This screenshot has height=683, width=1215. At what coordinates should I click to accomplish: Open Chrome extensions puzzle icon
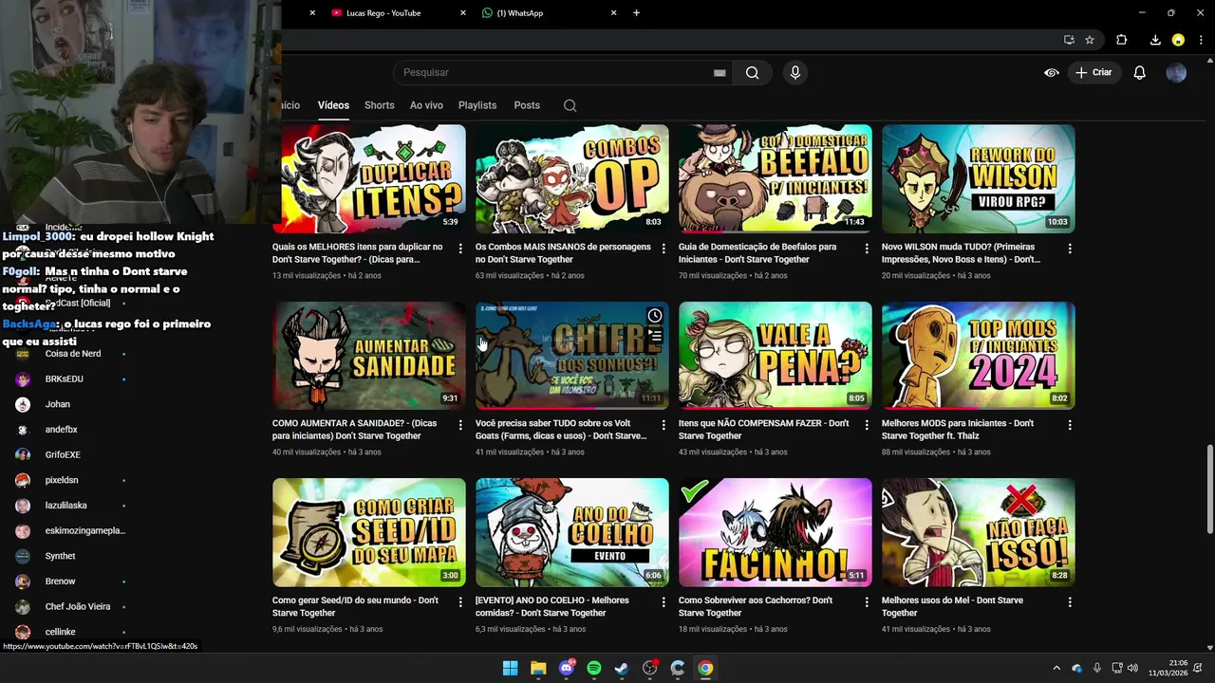pos(1122,40)
